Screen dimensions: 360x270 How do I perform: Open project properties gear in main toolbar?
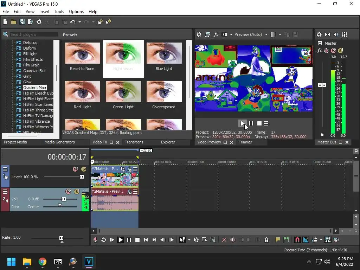[39, 22]
